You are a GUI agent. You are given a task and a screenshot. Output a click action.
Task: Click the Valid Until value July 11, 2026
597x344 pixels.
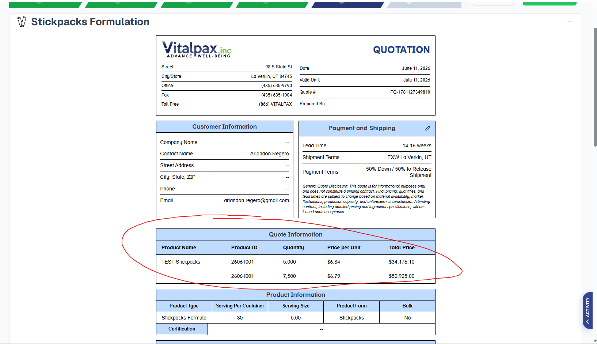[417, 80]
